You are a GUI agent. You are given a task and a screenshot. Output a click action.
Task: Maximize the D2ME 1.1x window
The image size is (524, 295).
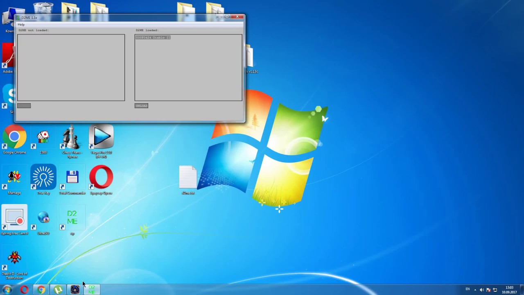[x=227, y=17]
